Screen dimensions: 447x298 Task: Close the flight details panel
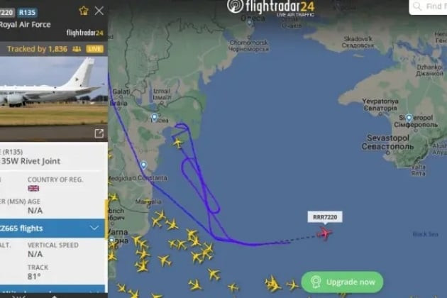click(99, 11)
